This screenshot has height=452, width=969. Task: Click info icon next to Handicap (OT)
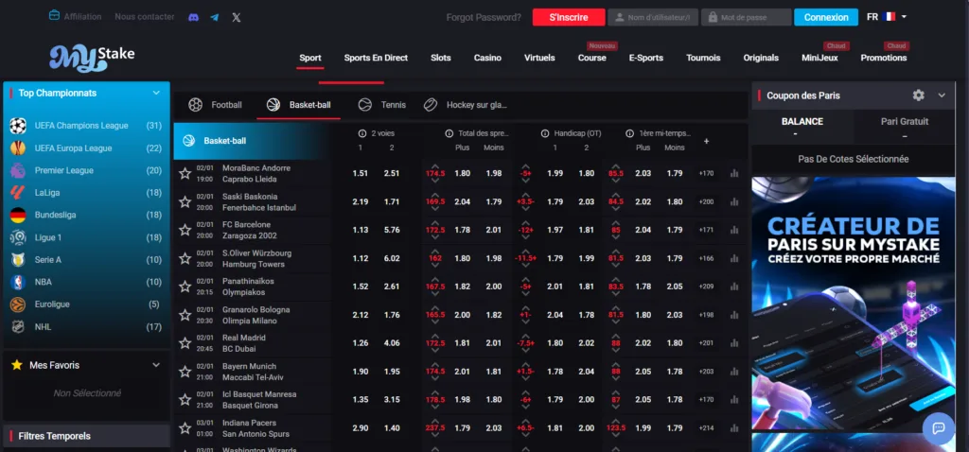tap(546, 133)
